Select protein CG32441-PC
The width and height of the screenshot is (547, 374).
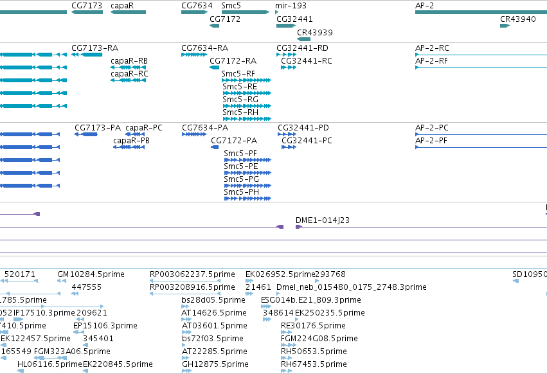(x=289, y=147)
